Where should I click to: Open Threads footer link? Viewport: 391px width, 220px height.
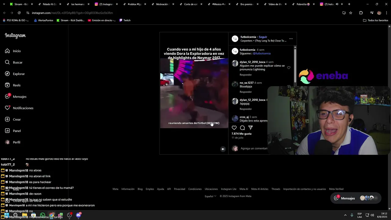tap(276, 189)
